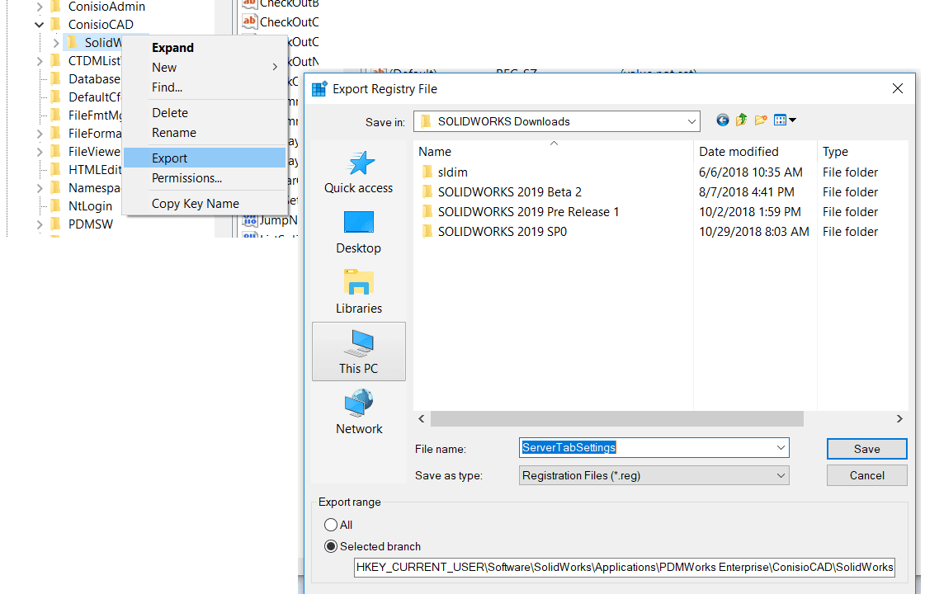The width and height of the screenshot is (925, 599).
Task: Select the Database key in tree
Action: [94, 79]
